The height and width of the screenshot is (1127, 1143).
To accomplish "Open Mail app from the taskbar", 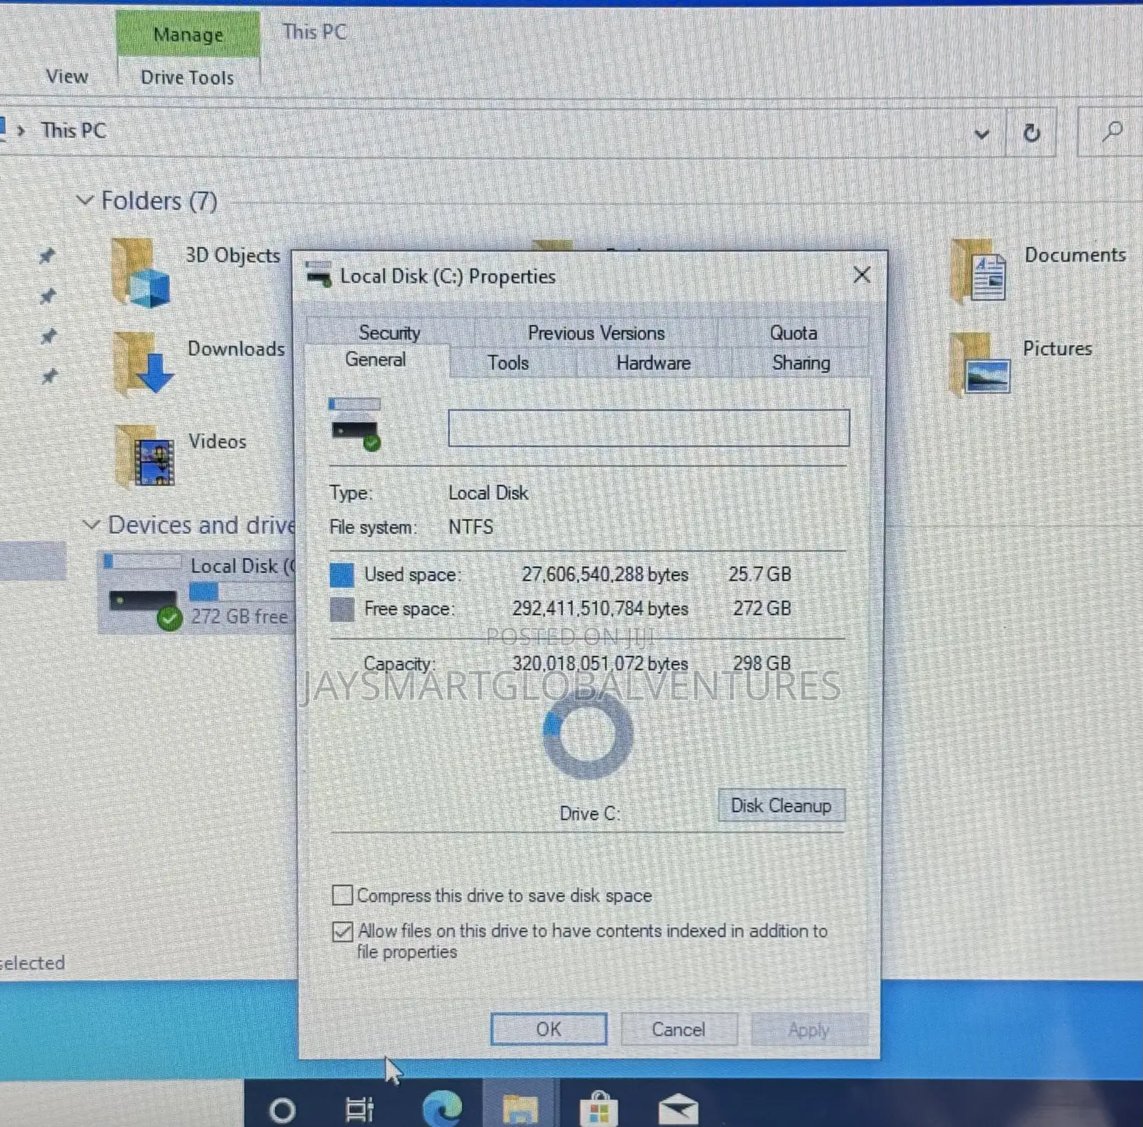I will 678,1108.
